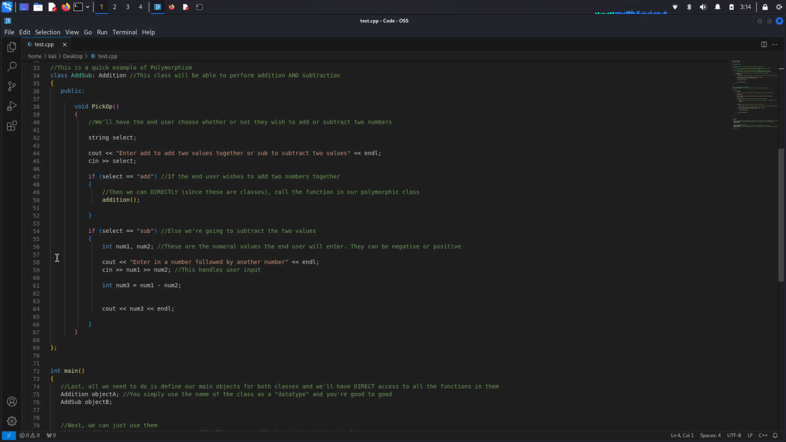Open the Selection menu

coord(48,32)
